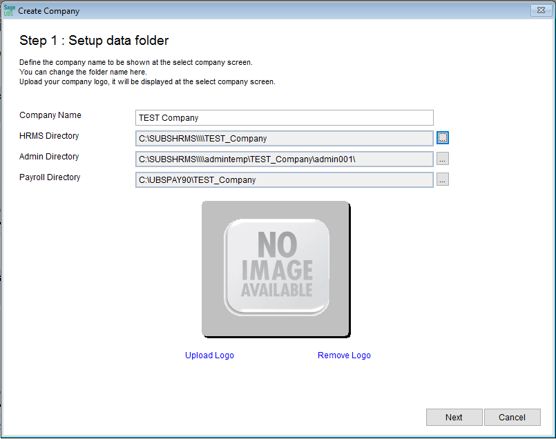Click the Upload Logo link
556x439 pixels.
(x=209, y=355)
